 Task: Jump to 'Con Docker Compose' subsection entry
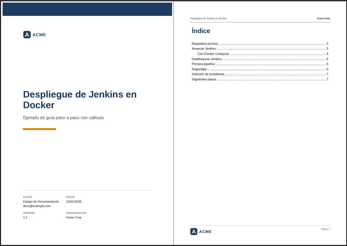263,54
